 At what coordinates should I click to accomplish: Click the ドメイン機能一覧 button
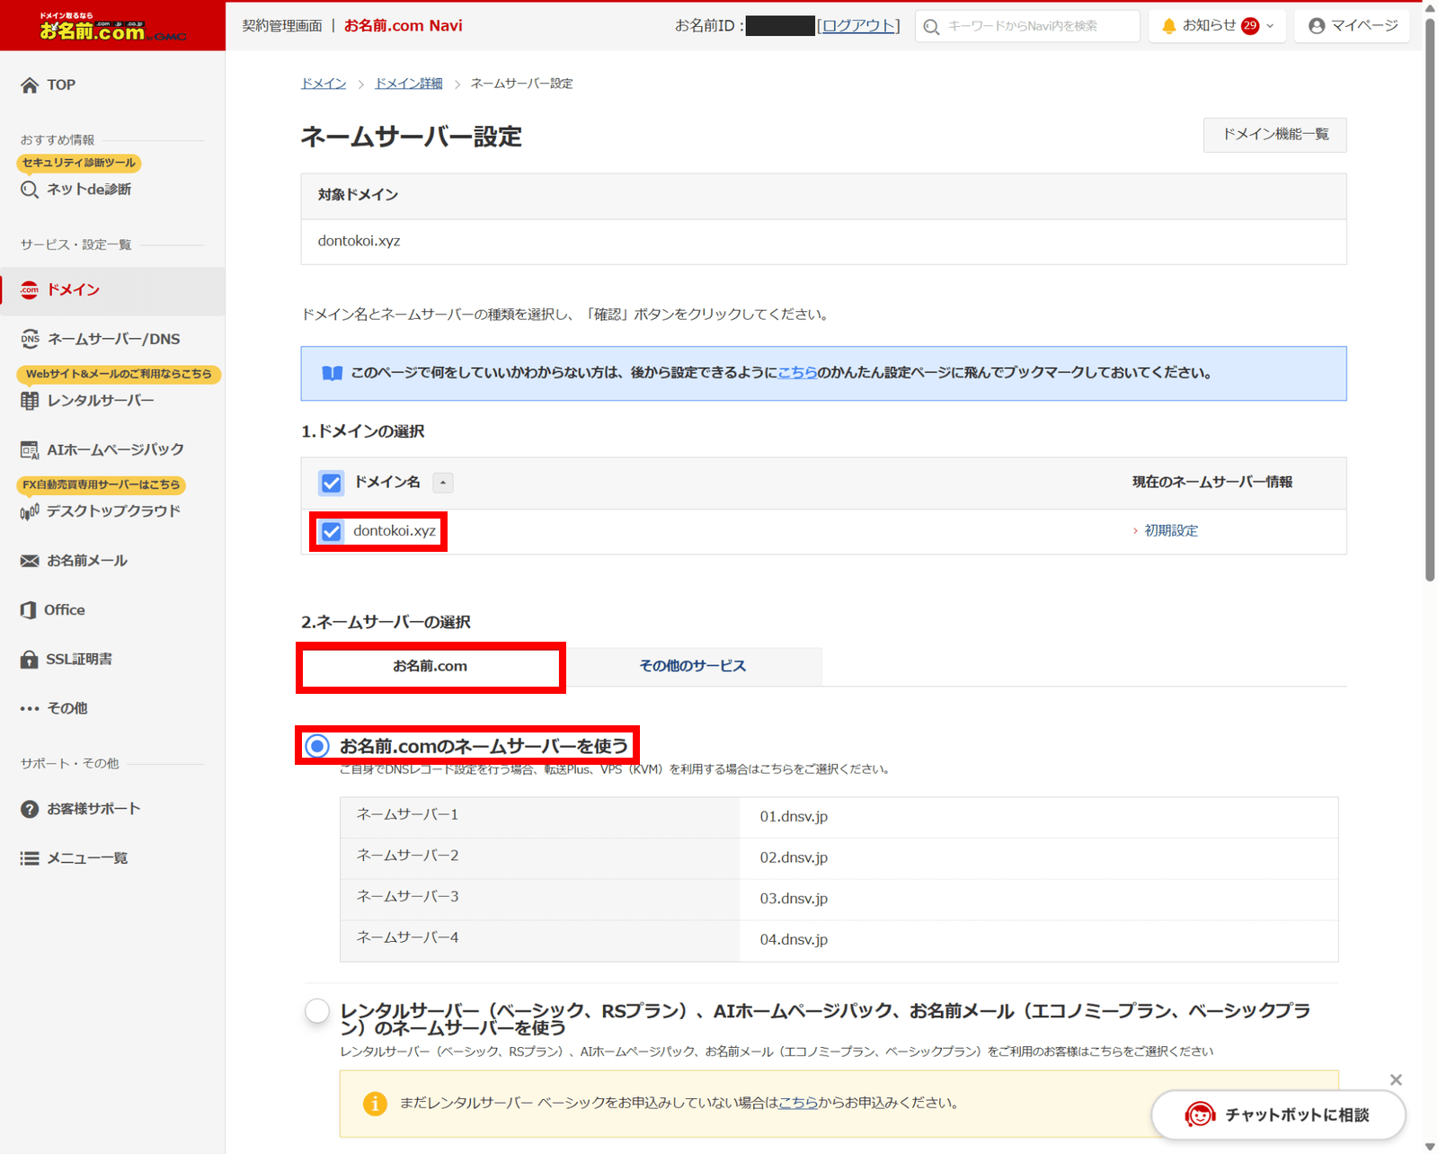click(x=1275, y=135)
